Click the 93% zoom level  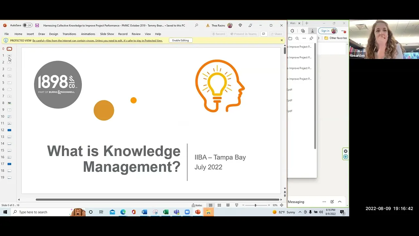[275, 205]
